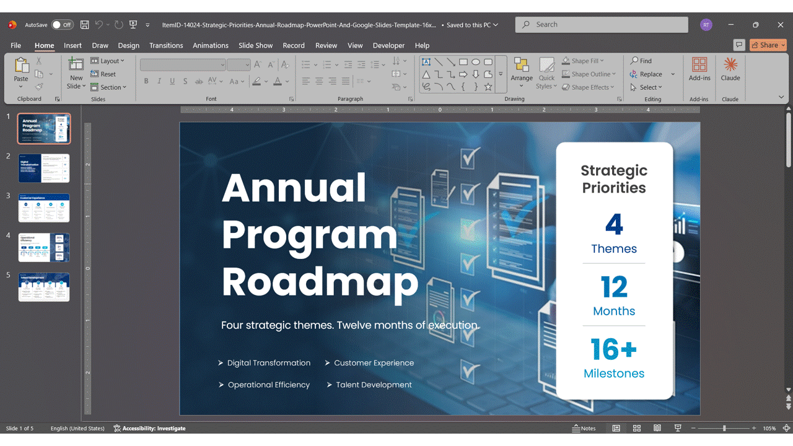Viewport: 793px width, 446px height.
Task: Click the Format Painter brush icon
Action: pyautogui.click(x=38, y=87)
